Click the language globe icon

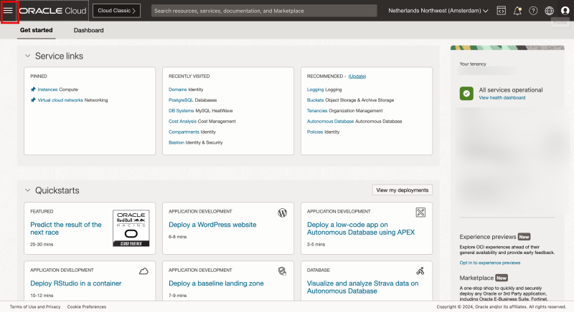point(550,11)
